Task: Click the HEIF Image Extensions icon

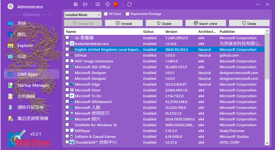Action: (72, 61)
